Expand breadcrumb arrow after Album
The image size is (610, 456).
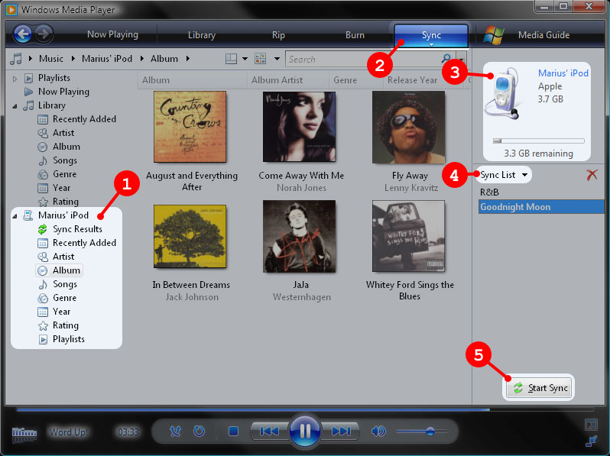tap(188, 59)
